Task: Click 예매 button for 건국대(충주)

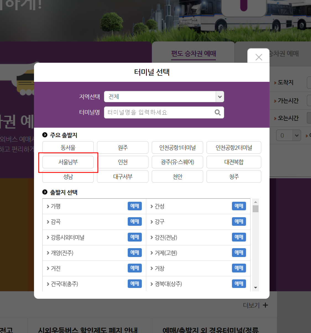Action: [x=135, y=284]
